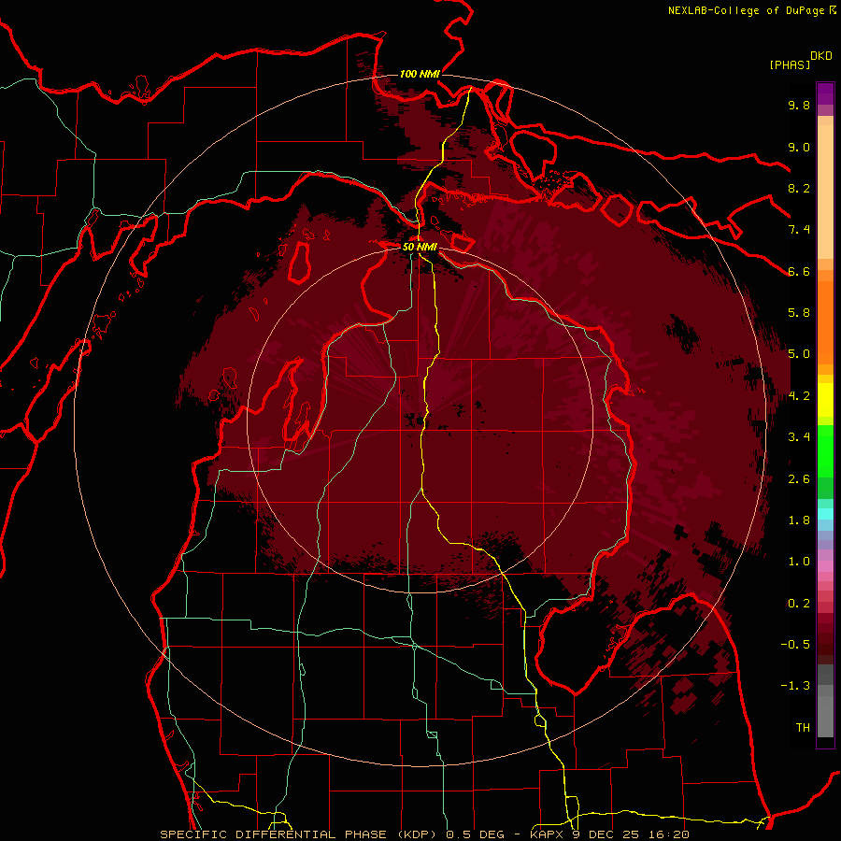Click the 2.6 value on the scale
The width and height of the screenshot is (841, 841).
click(x=799, y=479)
